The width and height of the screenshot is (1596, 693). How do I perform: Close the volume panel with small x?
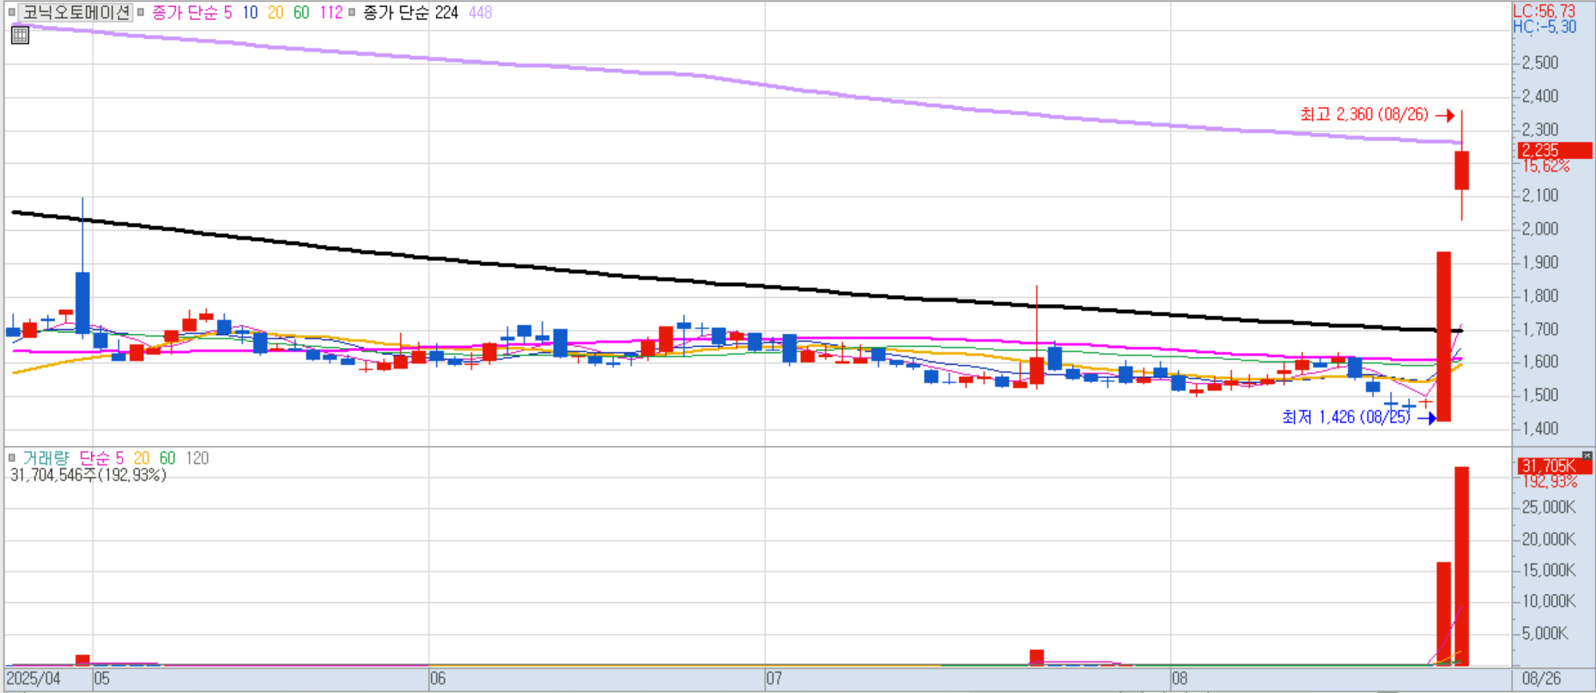coord(1587,455)
